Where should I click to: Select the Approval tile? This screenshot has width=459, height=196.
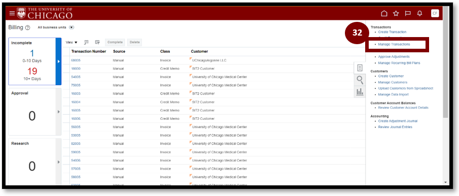pos(32,112)
